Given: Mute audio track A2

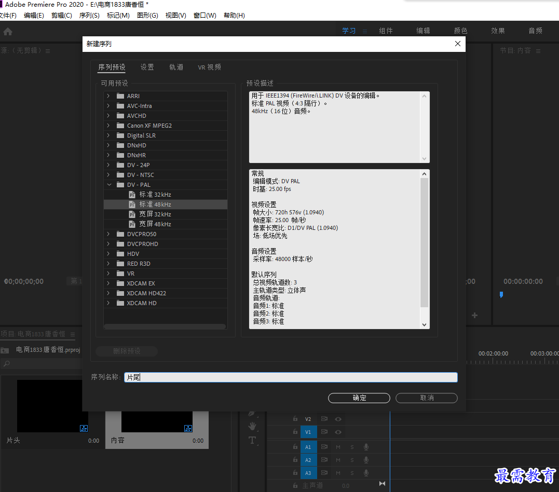Looking at the screenshot, I should pyautogui.click(x=338, y=460).
